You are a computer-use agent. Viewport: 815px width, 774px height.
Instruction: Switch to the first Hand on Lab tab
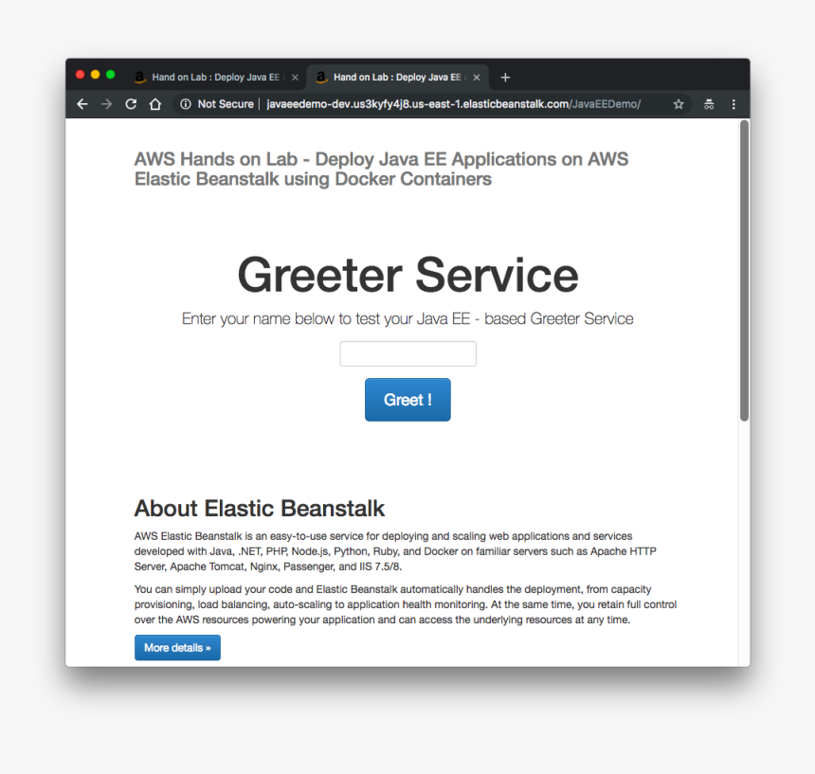[x=216, y=78]
